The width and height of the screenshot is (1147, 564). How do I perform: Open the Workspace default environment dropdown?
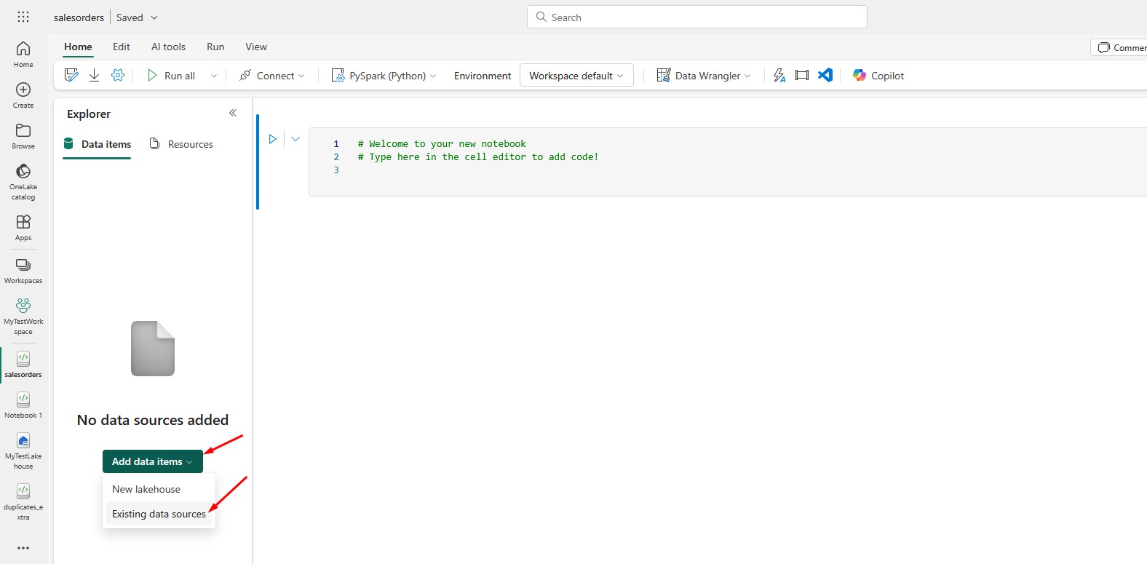pos(576,75)
